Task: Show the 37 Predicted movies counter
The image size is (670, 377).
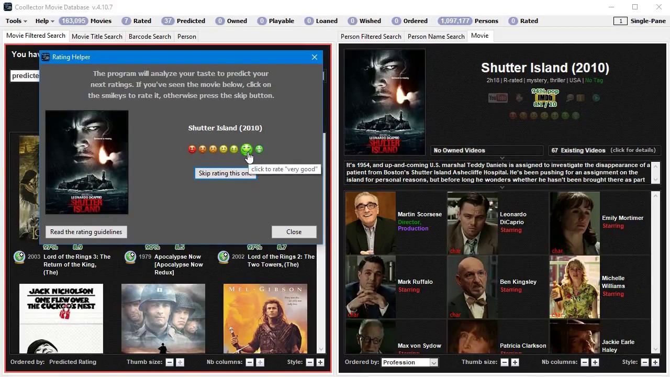Action: point(183,21)
